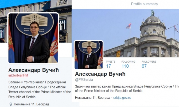Click the location pin icon

[11, 104]
